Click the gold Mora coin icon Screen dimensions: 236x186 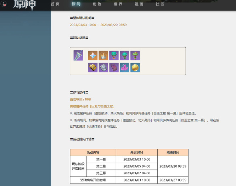click(x=135, y=68)
